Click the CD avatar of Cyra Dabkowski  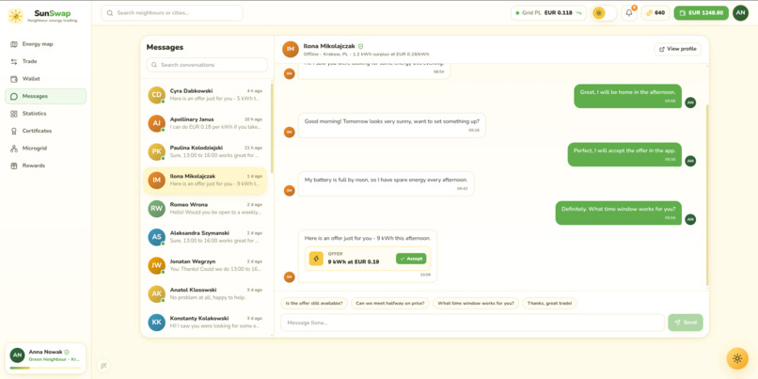(x=157, y=95)
